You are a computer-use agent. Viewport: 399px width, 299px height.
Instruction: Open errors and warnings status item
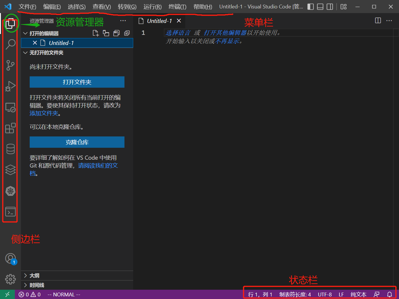[30, 294]
